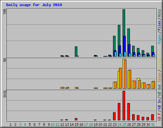Screen dimensions: 163x128
Task: Click the 3031 axis maximum label
Action: [x=5, y=94]
